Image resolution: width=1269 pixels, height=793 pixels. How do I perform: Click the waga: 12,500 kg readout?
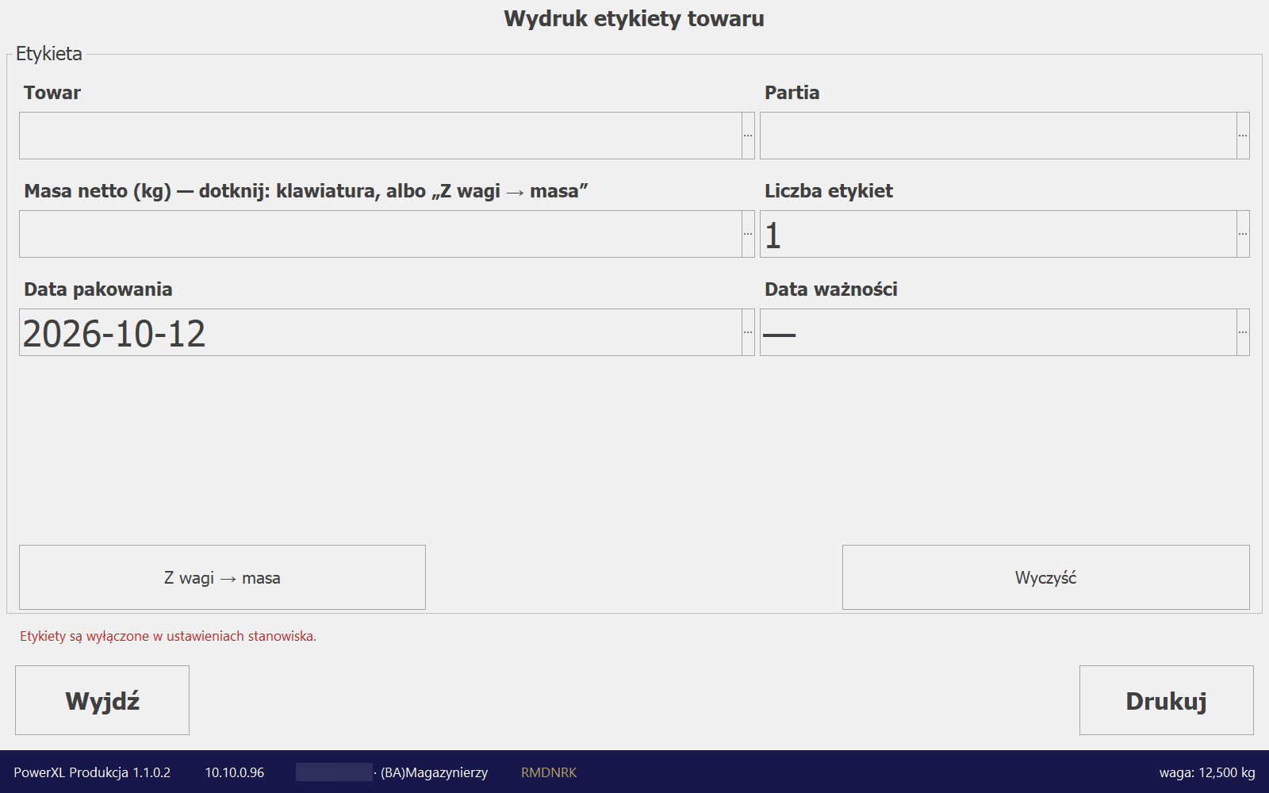point(1207,772)
